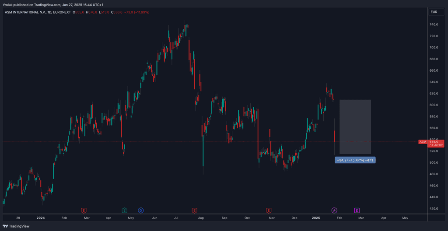448x231 pixels.
Task: Click the red earnings E marker near Mar 2024
Action: (84, 210)
